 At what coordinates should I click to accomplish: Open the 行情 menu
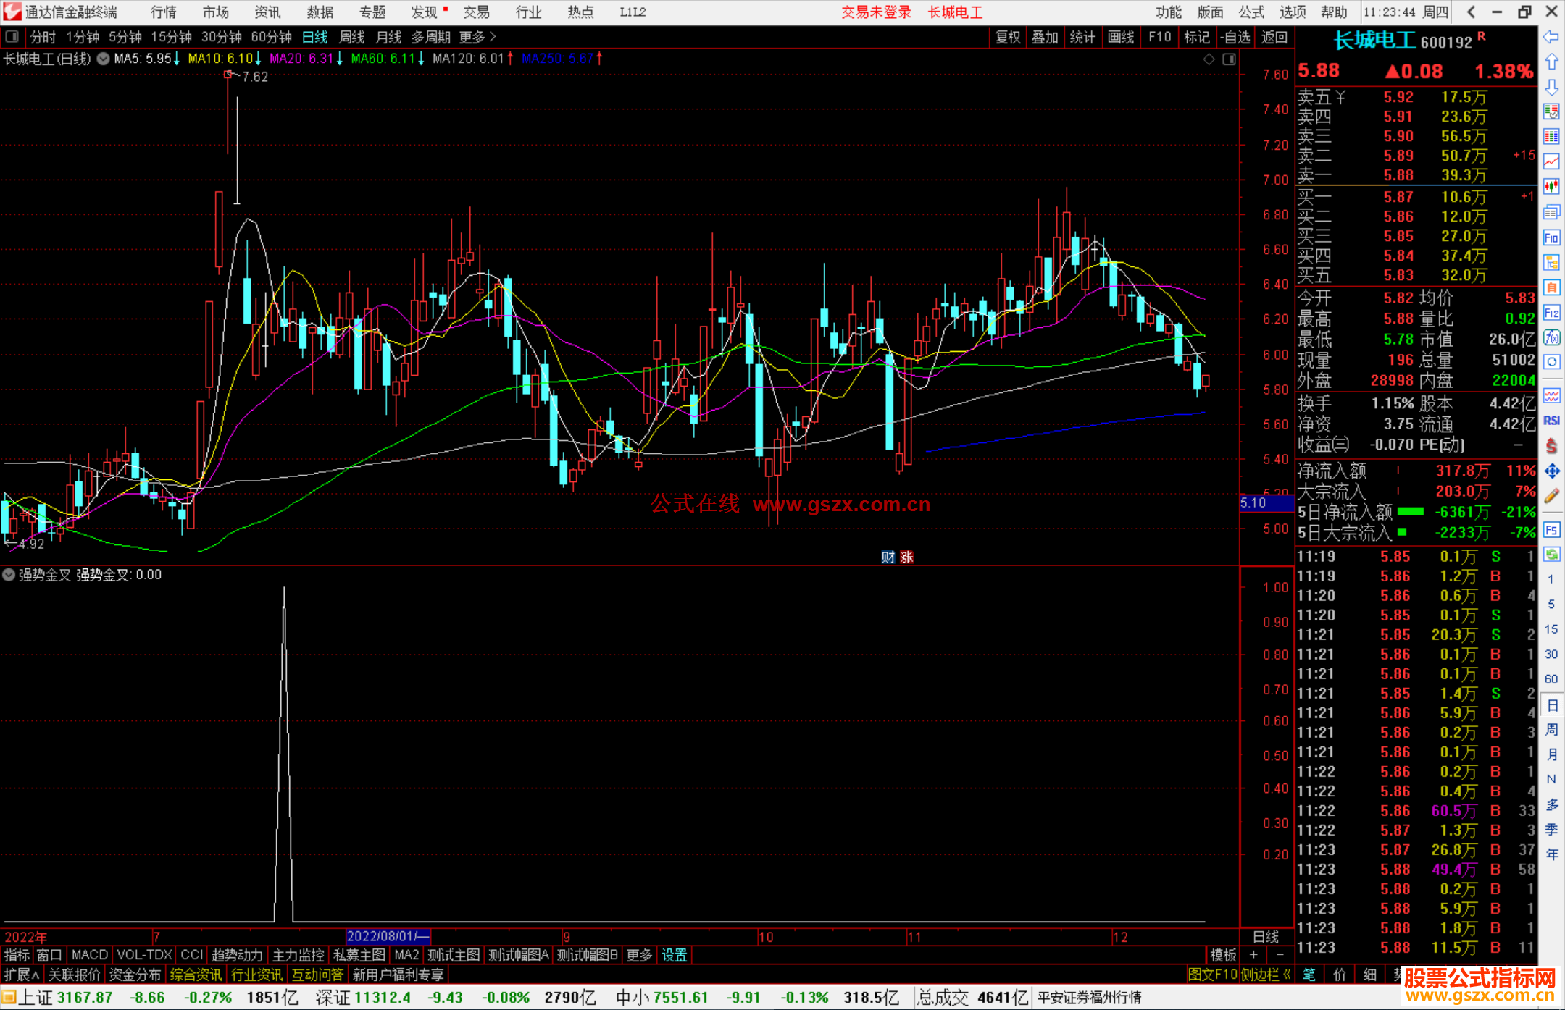coord(163,12)
